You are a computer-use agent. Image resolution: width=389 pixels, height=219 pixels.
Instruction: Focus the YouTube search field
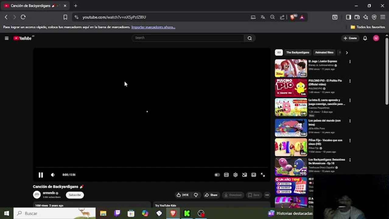pos(188,38)
